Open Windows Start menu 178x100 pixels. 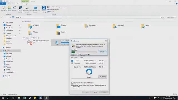pyautogui.click(x=3, y=98)
